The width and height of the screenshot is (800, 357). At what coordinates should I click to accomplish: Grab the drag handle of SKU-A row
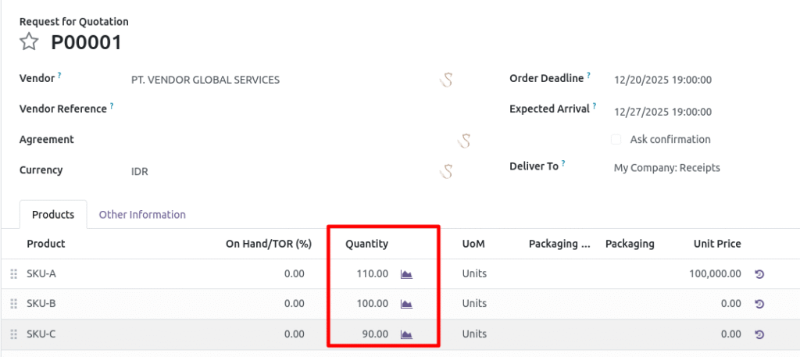(13, 274)
